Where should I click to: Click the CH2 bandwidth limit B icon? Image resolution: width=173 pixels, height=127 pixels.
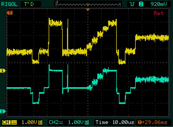[x=87, y=122]
